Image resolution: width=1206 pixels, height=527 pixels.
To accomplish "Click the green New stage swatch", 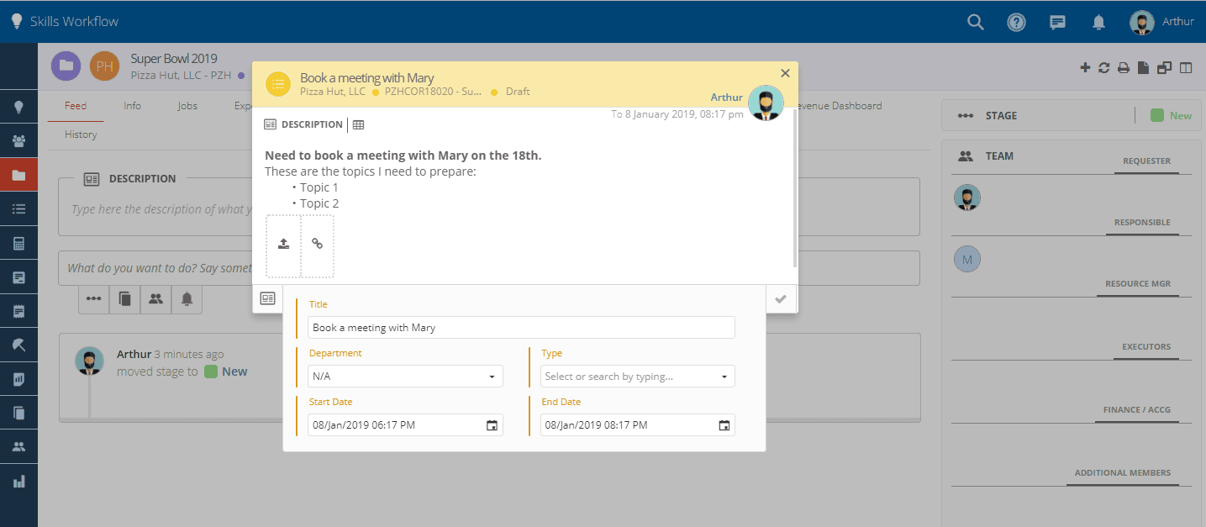I will [1157, 116].
